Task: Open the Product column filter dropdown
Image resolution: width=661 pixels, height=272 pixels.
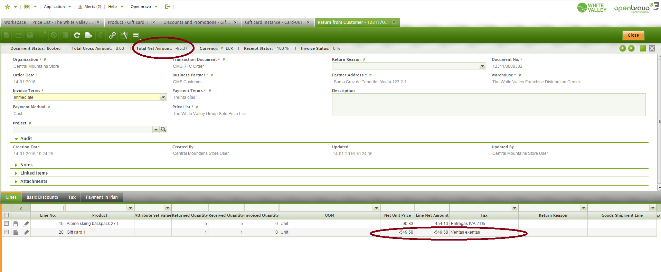Action: [x=130, y=208]
